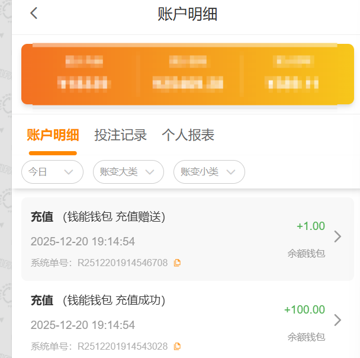Image resolution: width=360 pixels, height=358 pixels.
Task: Click the +1.00 amount
Action: click(311, 226)
